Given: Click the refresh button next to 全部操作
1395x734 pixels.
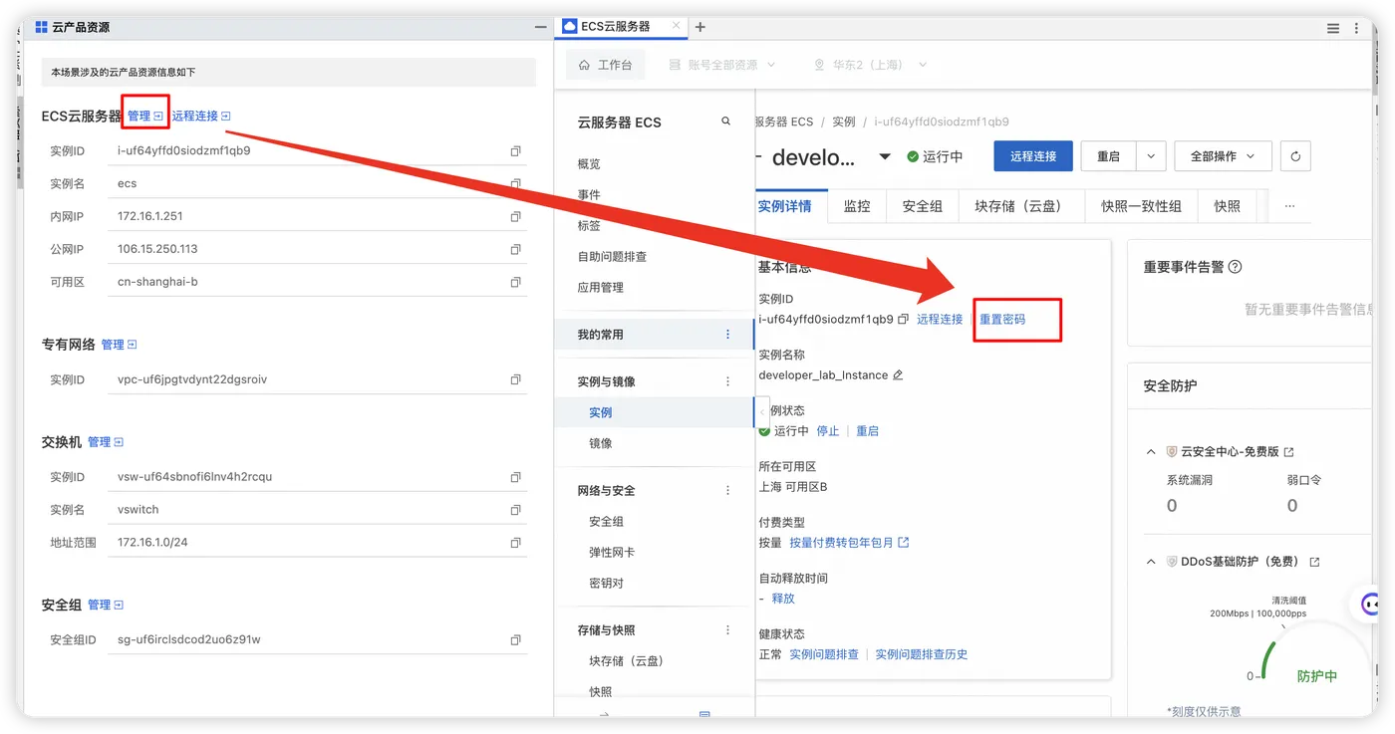Looking at the screenshot, I should coord(1295,156).
